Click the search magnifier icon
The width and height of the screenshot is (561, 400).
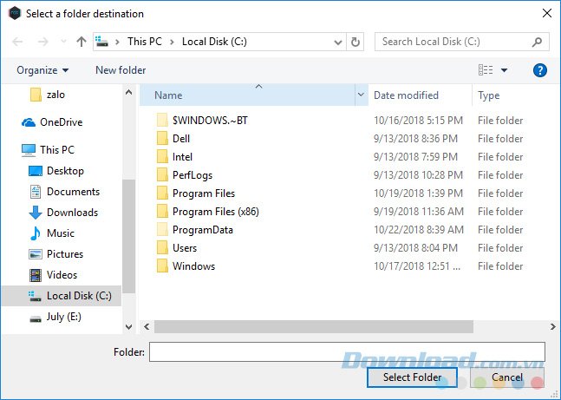pyautogui.click(x=538, y=42)
